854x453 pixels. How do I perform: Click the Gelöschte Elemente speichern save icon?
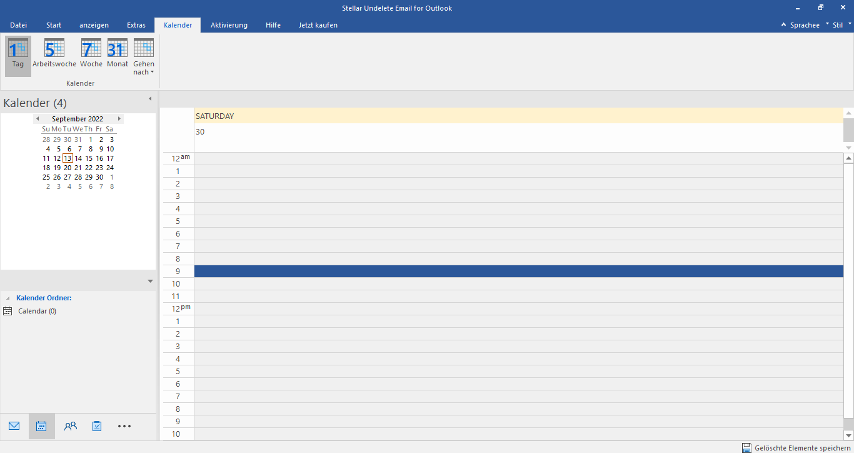coord(746,447)
